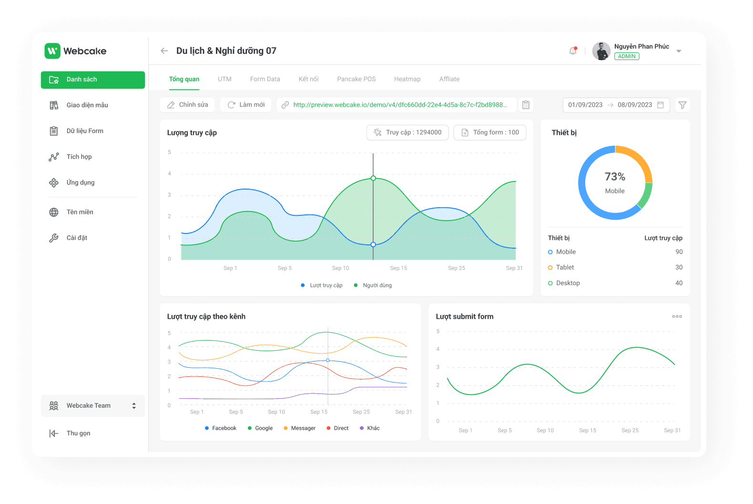This screenshot has width=753, height=504.
Task: Open Danh sách in sidebar
Action: (93, 80)
